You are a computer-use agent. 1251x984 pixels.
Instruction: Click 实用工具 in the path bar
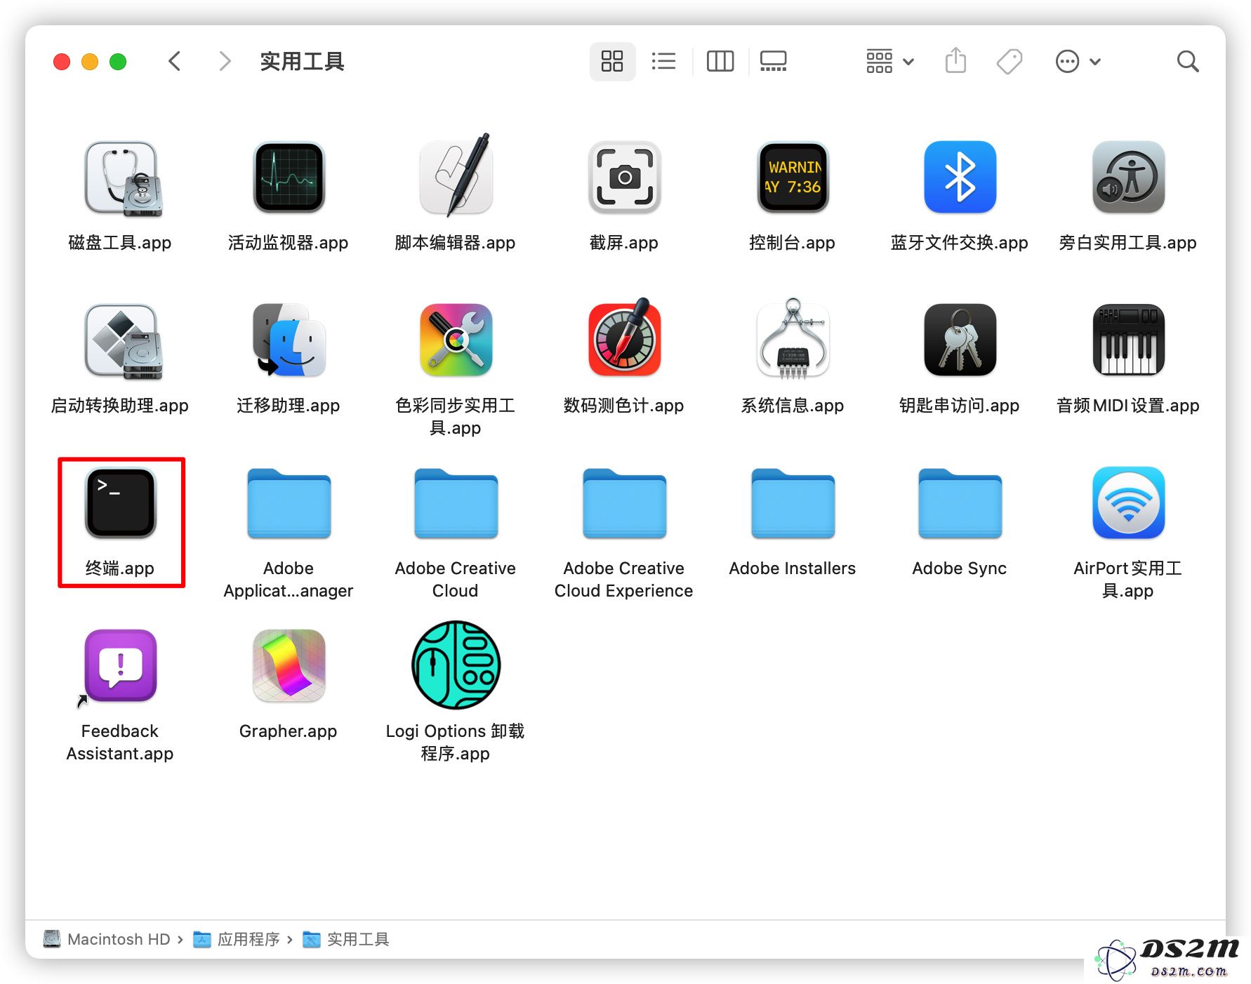tap(346, 939)
